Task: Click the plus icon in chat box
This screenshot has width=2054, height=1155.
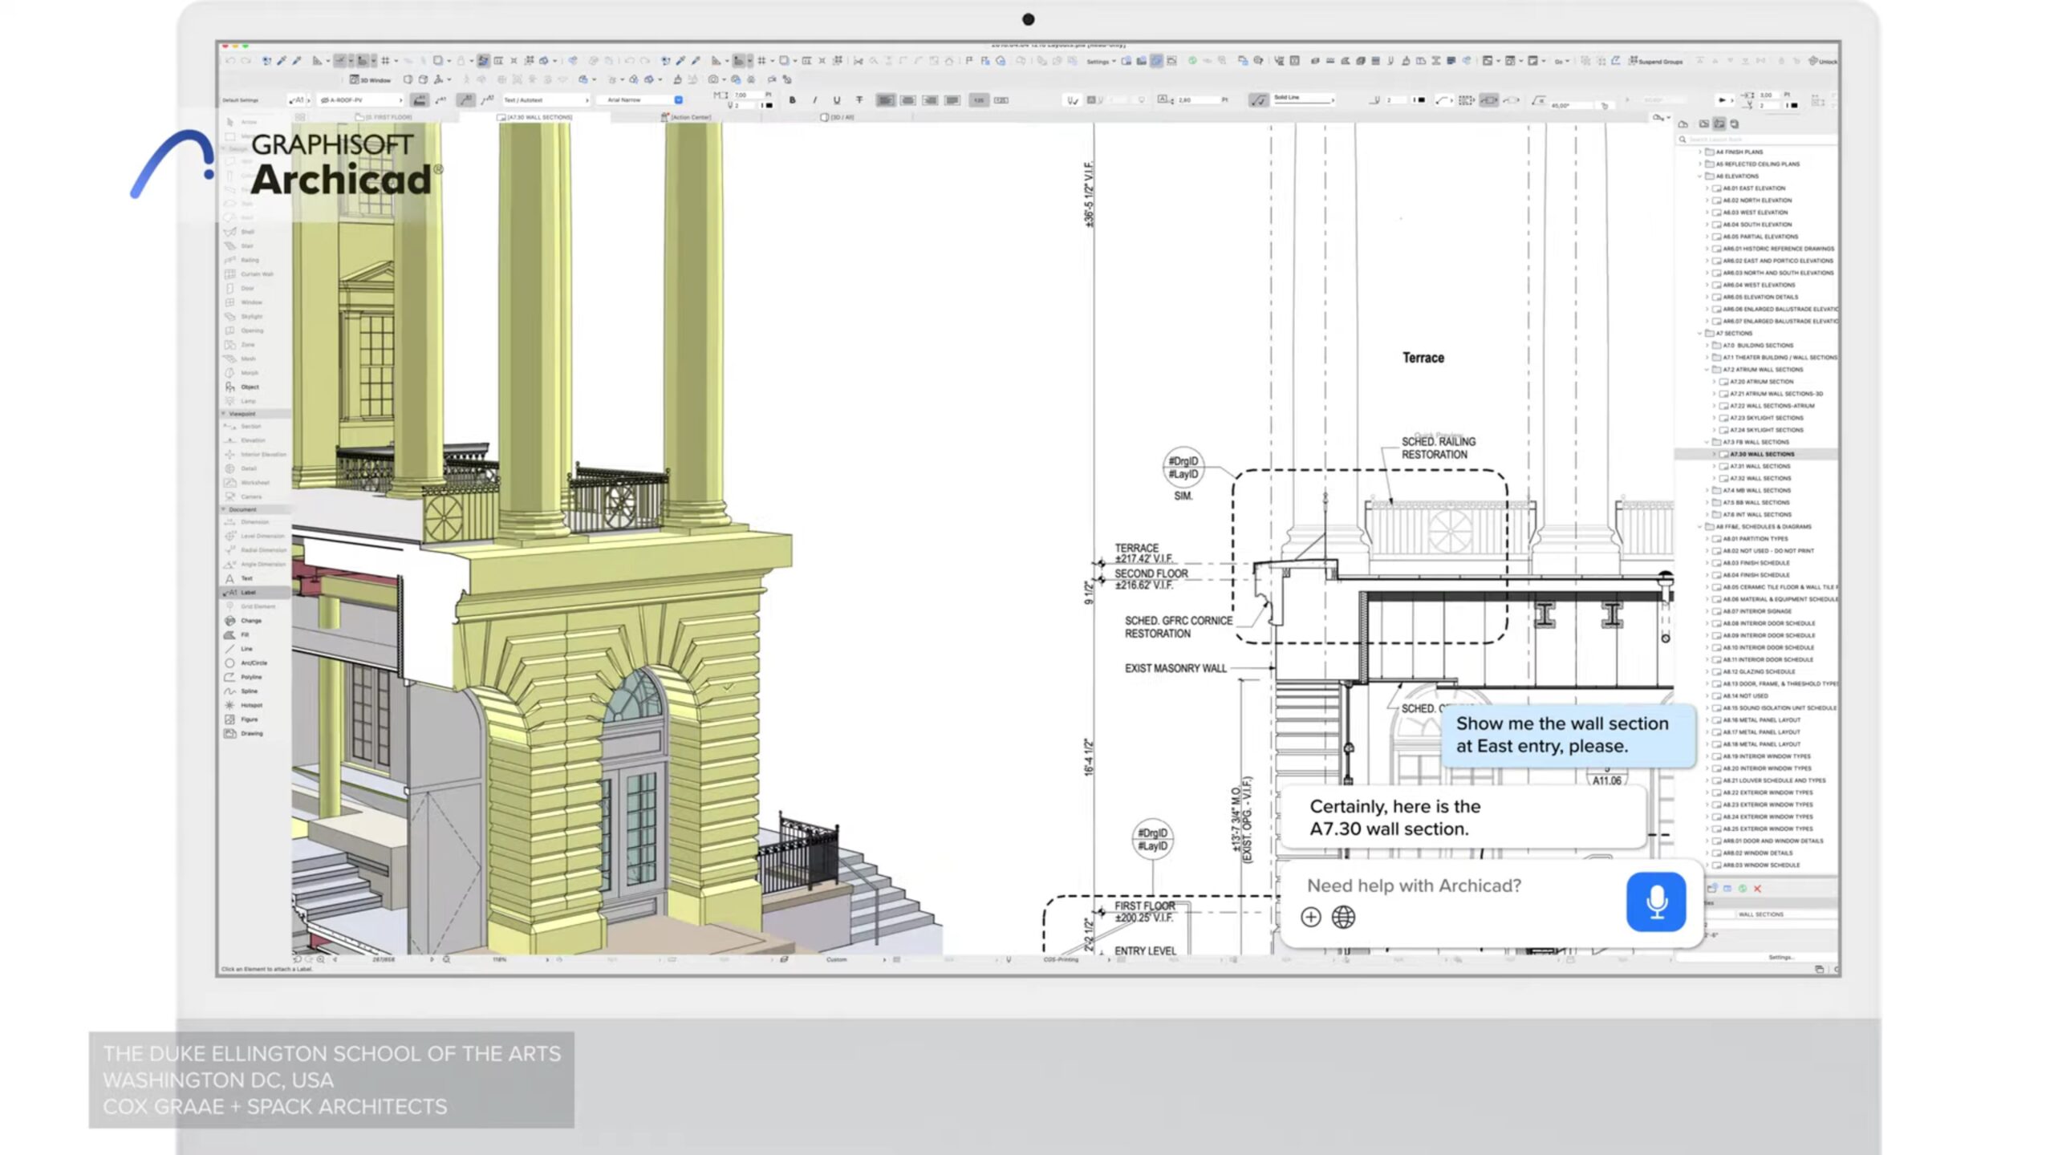Action: click(1310, 917)
